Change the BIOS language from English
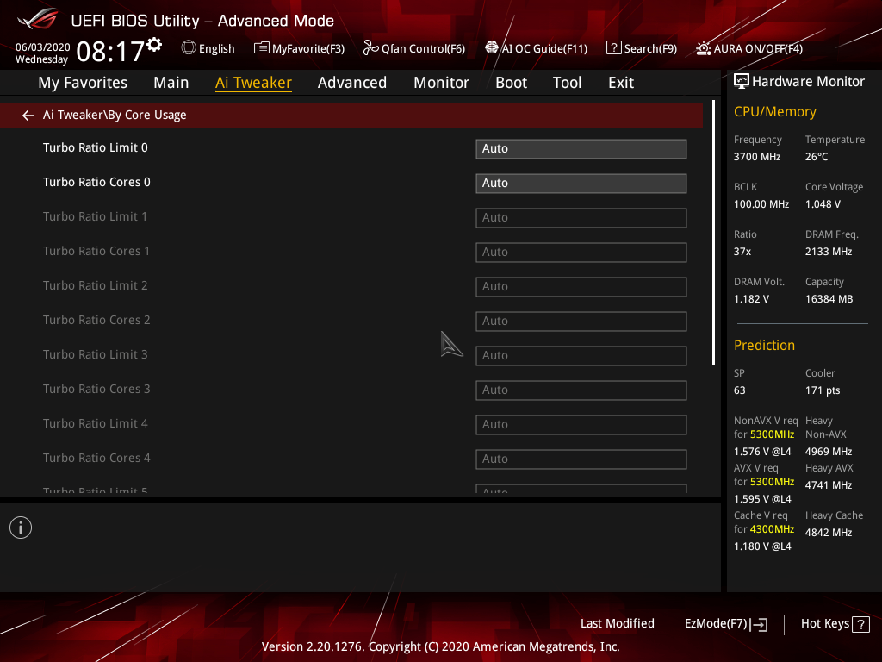The height and width of the screenshot is (662, 882). point(208,48)
